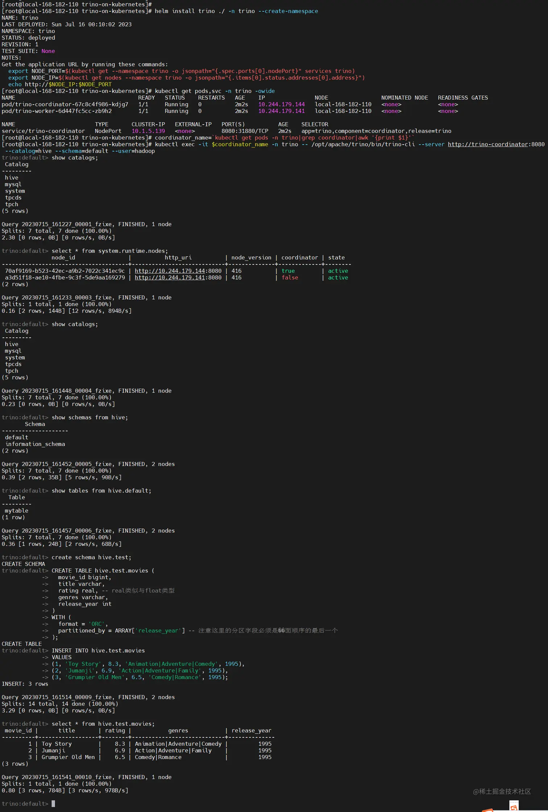Focus the final trino:default> prompt cursor
The height and width of the screenshot is (812, 548).
pos(53,804)
